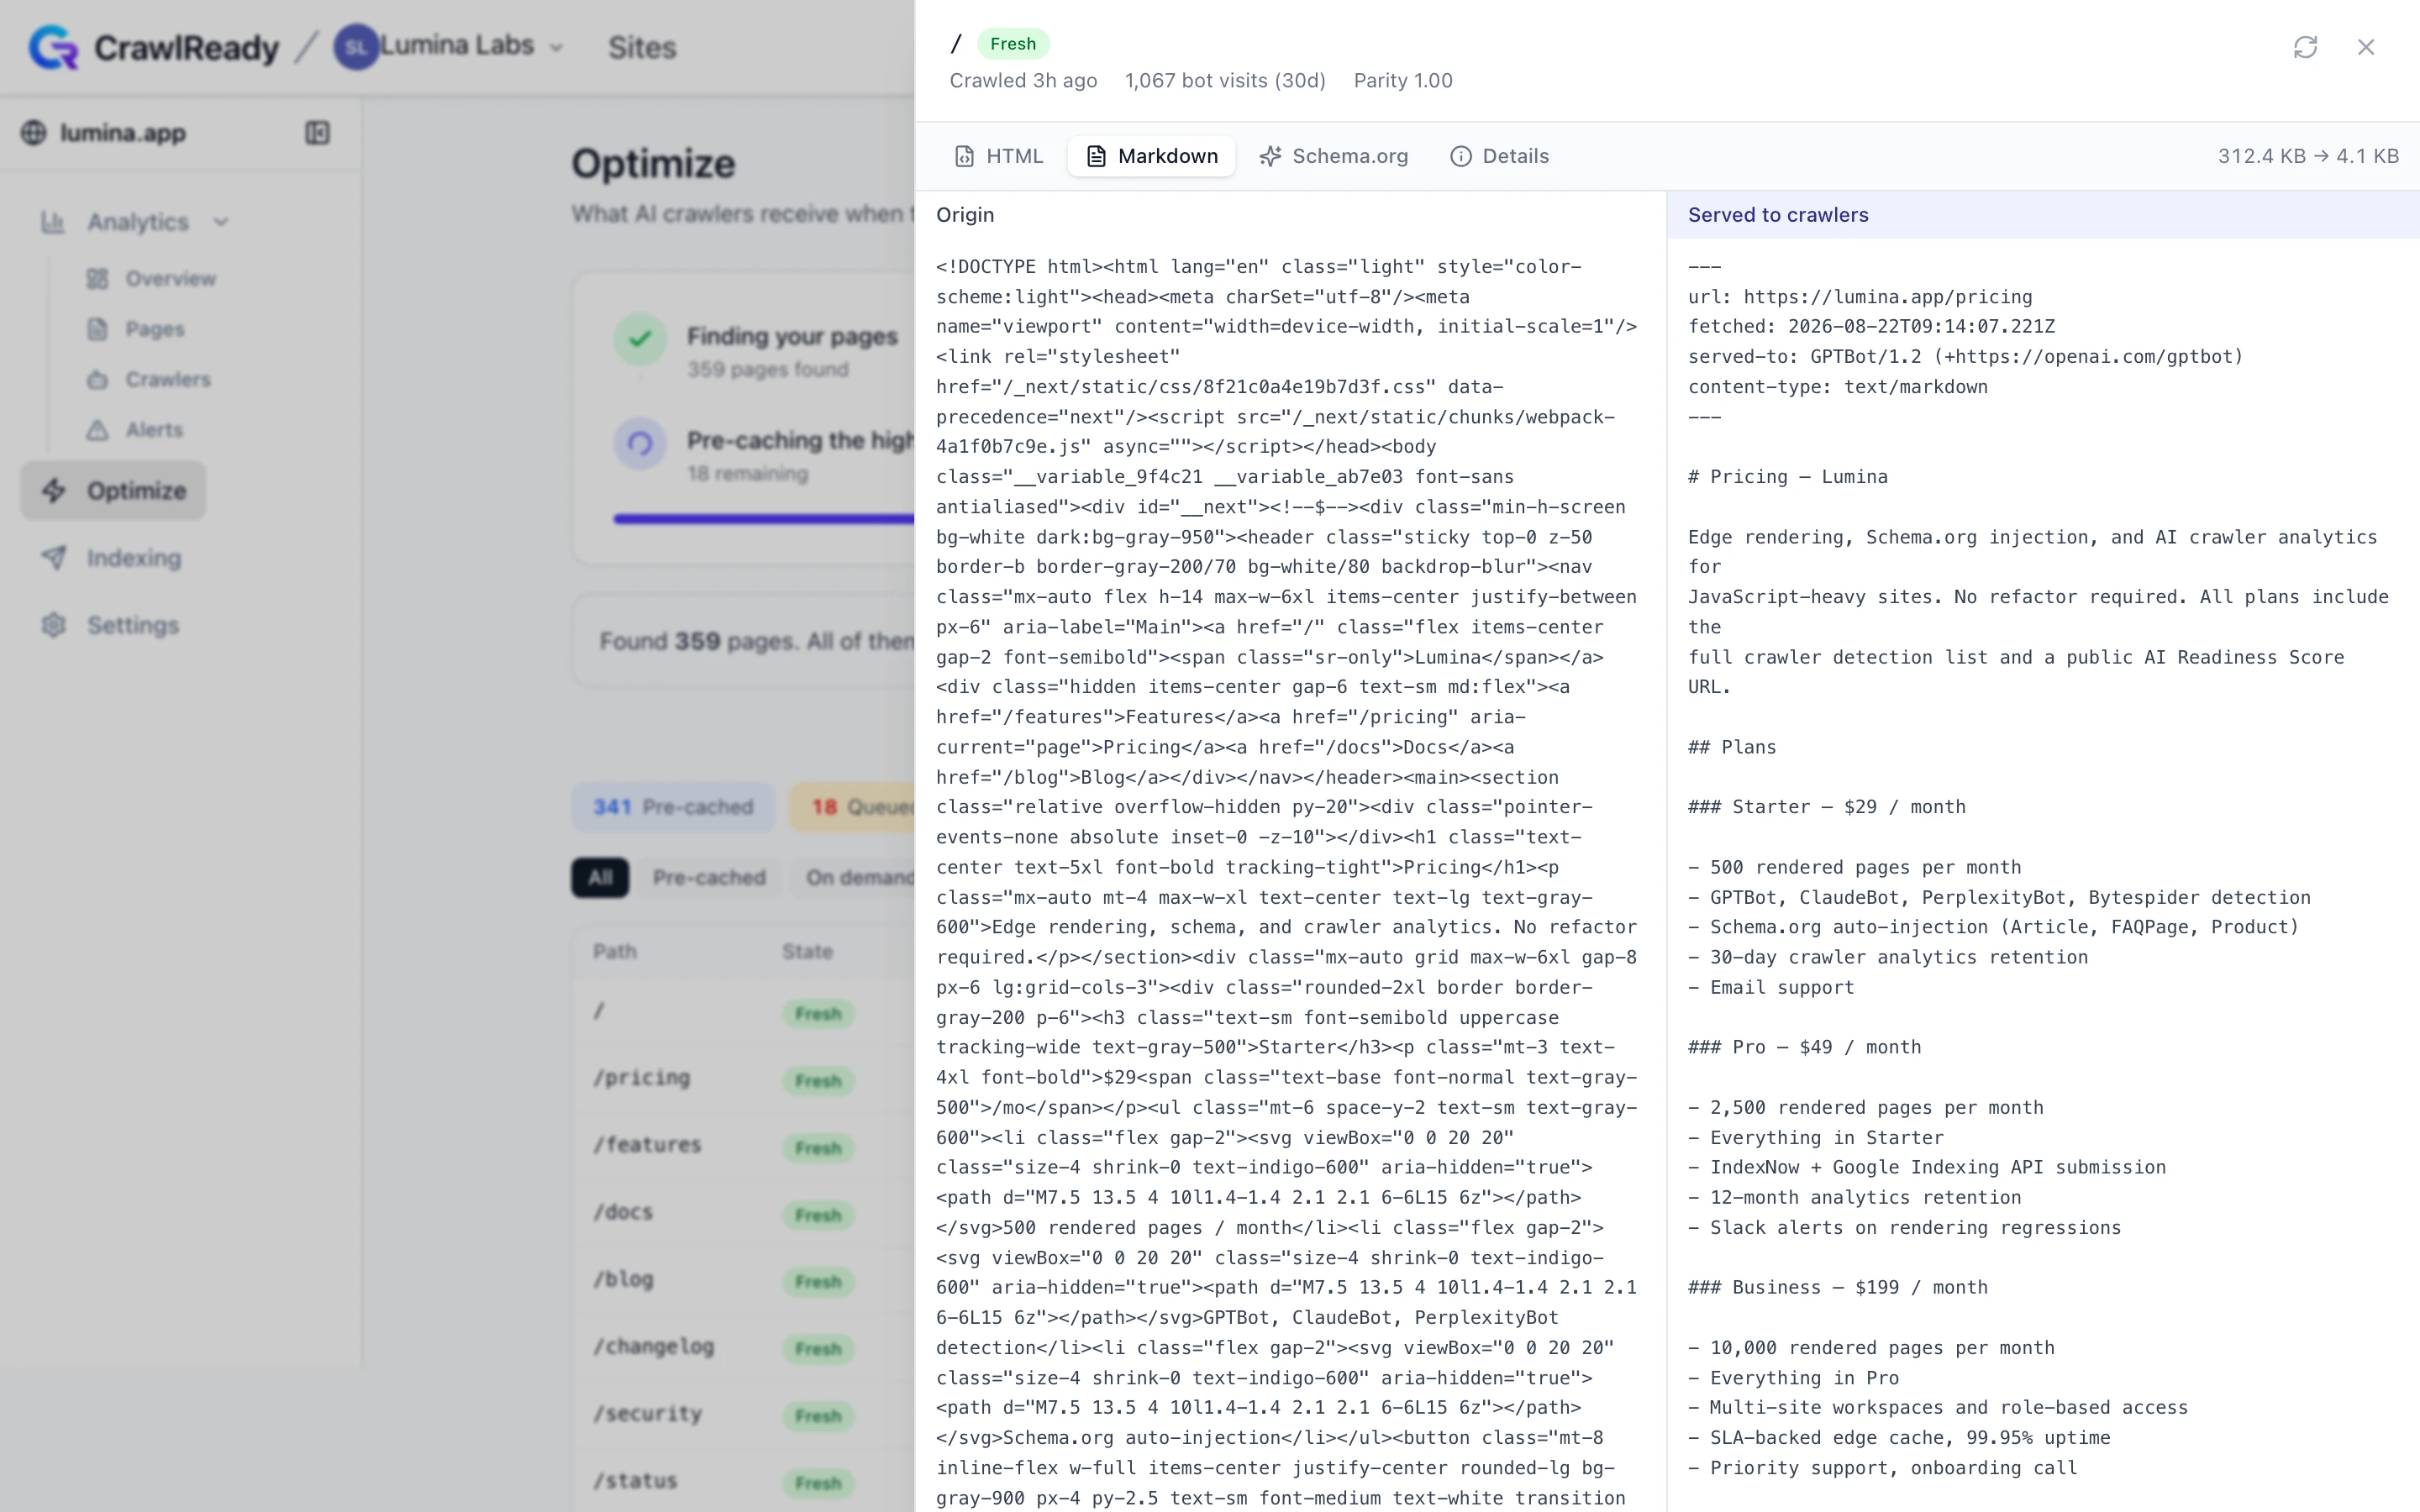Click the Alerts triangle icon
The image size is (2420, 1512).
pyautogui.click(x=97, y=430)
